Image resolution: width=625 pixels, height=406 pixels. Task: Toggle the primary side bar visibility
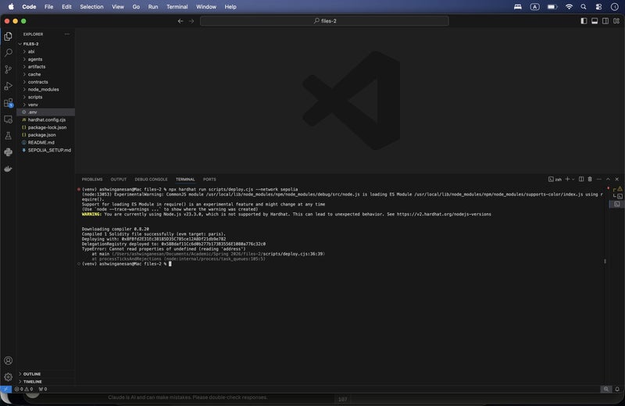[x=584, y=21]
